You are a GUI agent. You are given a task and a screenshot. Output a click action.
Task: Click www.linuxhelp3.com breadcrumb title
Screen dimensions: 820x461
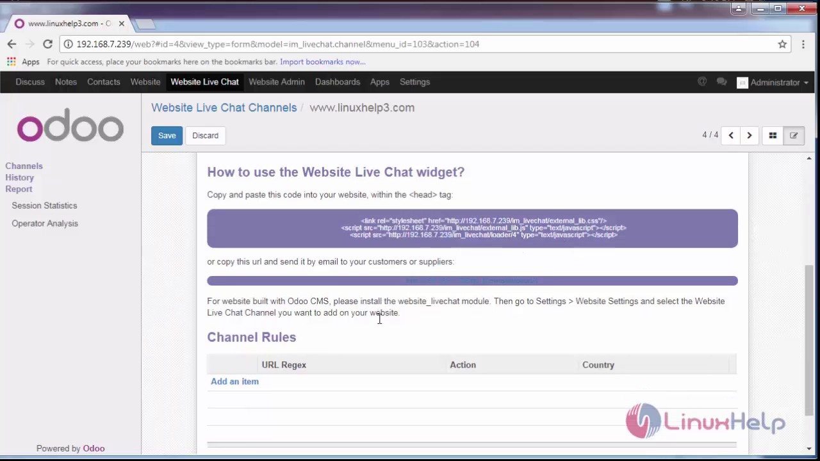coord(362,108)
